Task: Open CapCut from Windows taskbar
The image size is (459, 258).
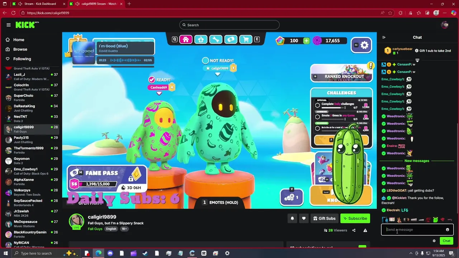Action: [x=204, y=253]
